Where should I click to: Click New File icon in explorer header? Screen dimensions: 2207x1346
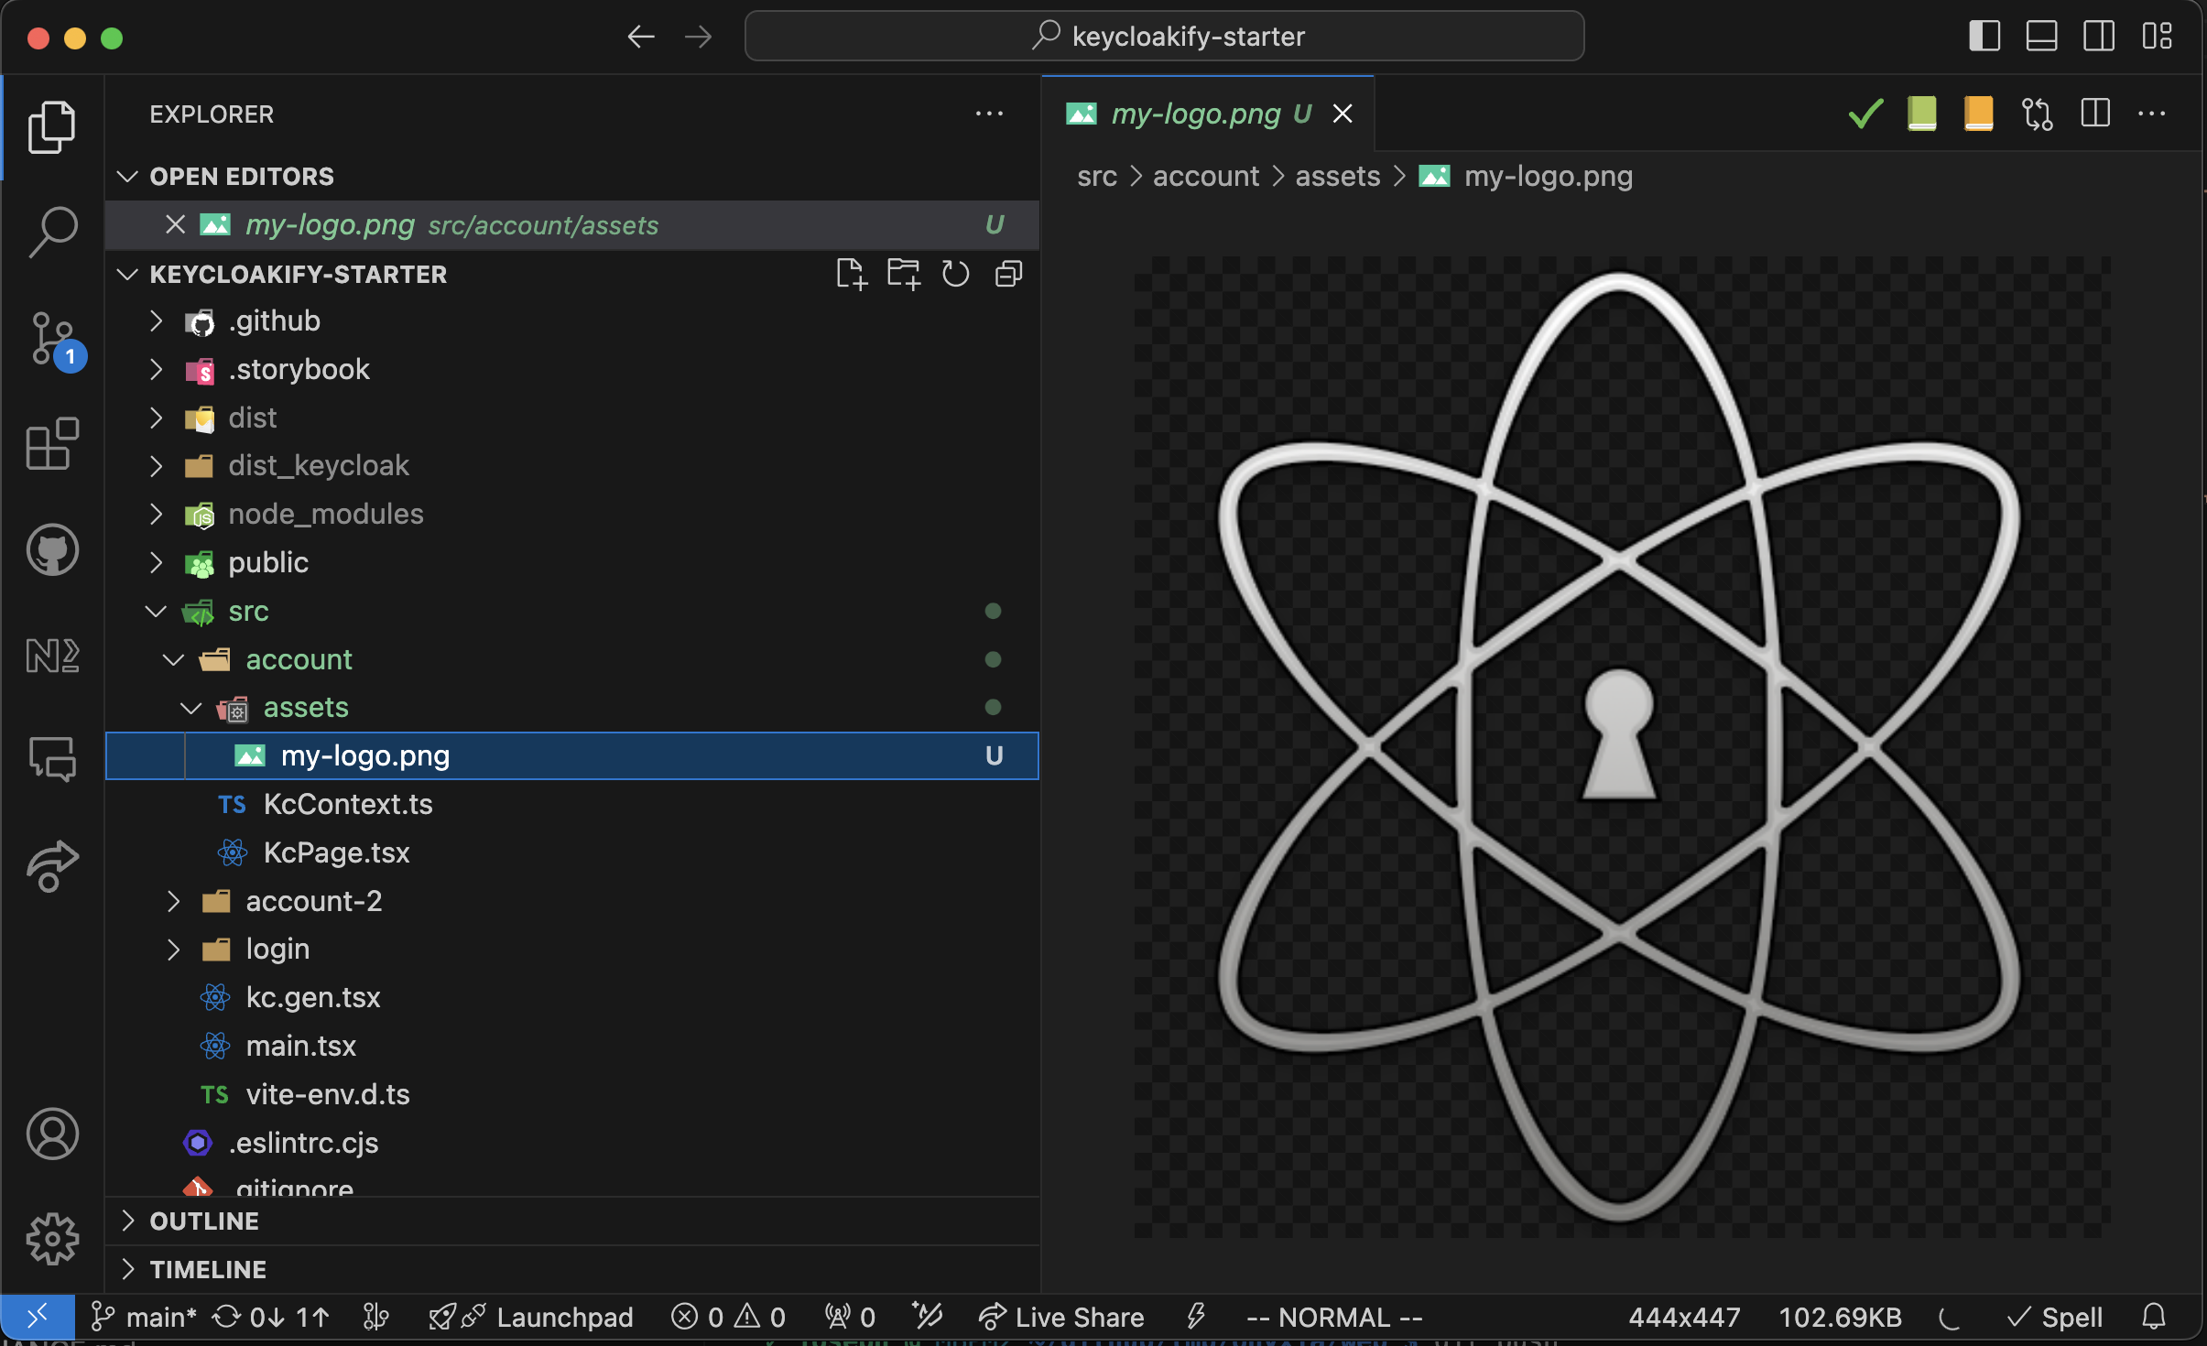click(851, 274)
